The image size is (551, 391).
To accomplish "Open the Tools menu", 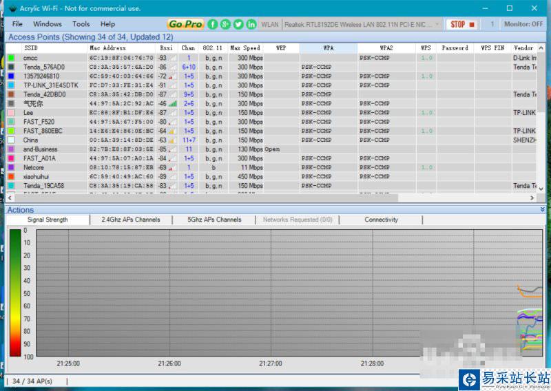I will click(x=81, y=24).
